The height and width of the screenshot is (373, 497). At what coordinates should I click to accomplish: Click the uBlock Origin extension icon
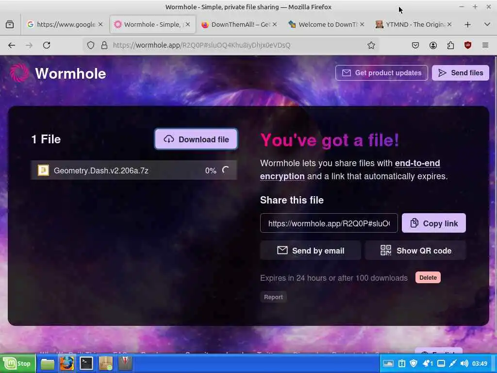coord(468,45)
